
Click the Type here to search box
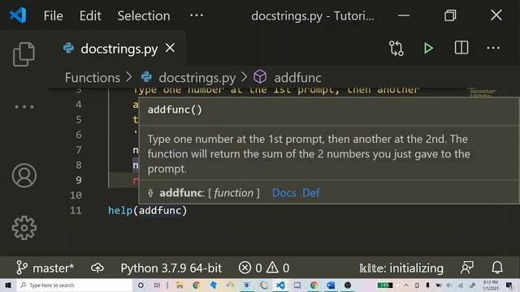point(75,285)
